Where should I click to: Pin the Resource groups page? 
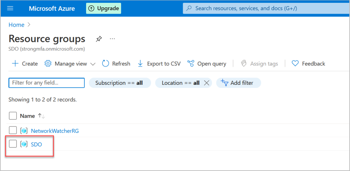(x=99, y=39)
